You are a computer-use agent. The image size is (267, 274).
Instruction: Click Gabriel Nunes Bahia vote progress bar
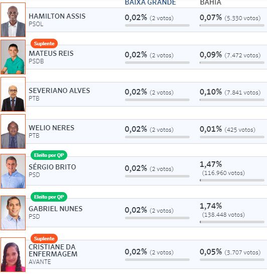tap(232, 222)
